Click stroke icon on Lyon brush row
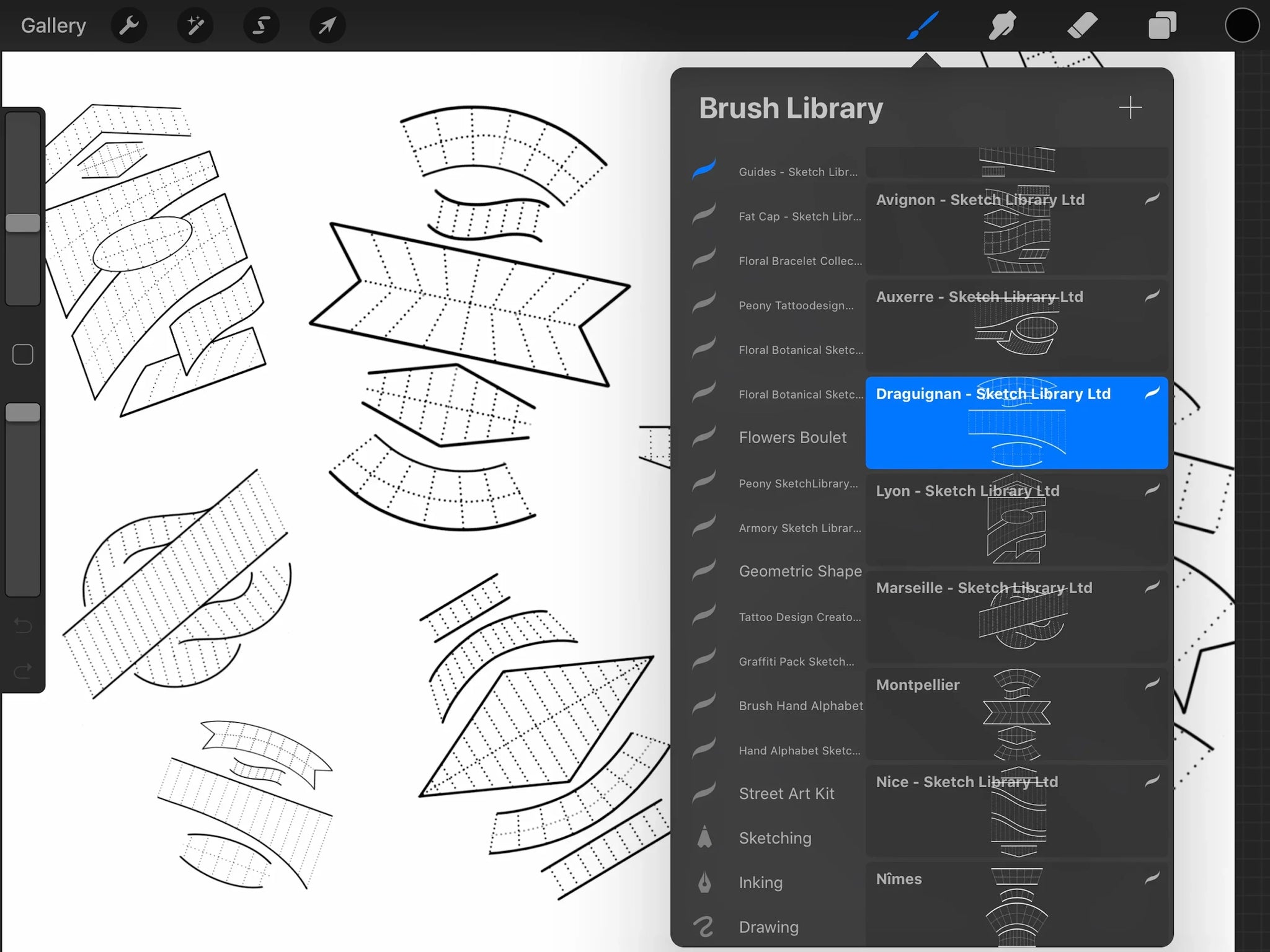 1152,490
